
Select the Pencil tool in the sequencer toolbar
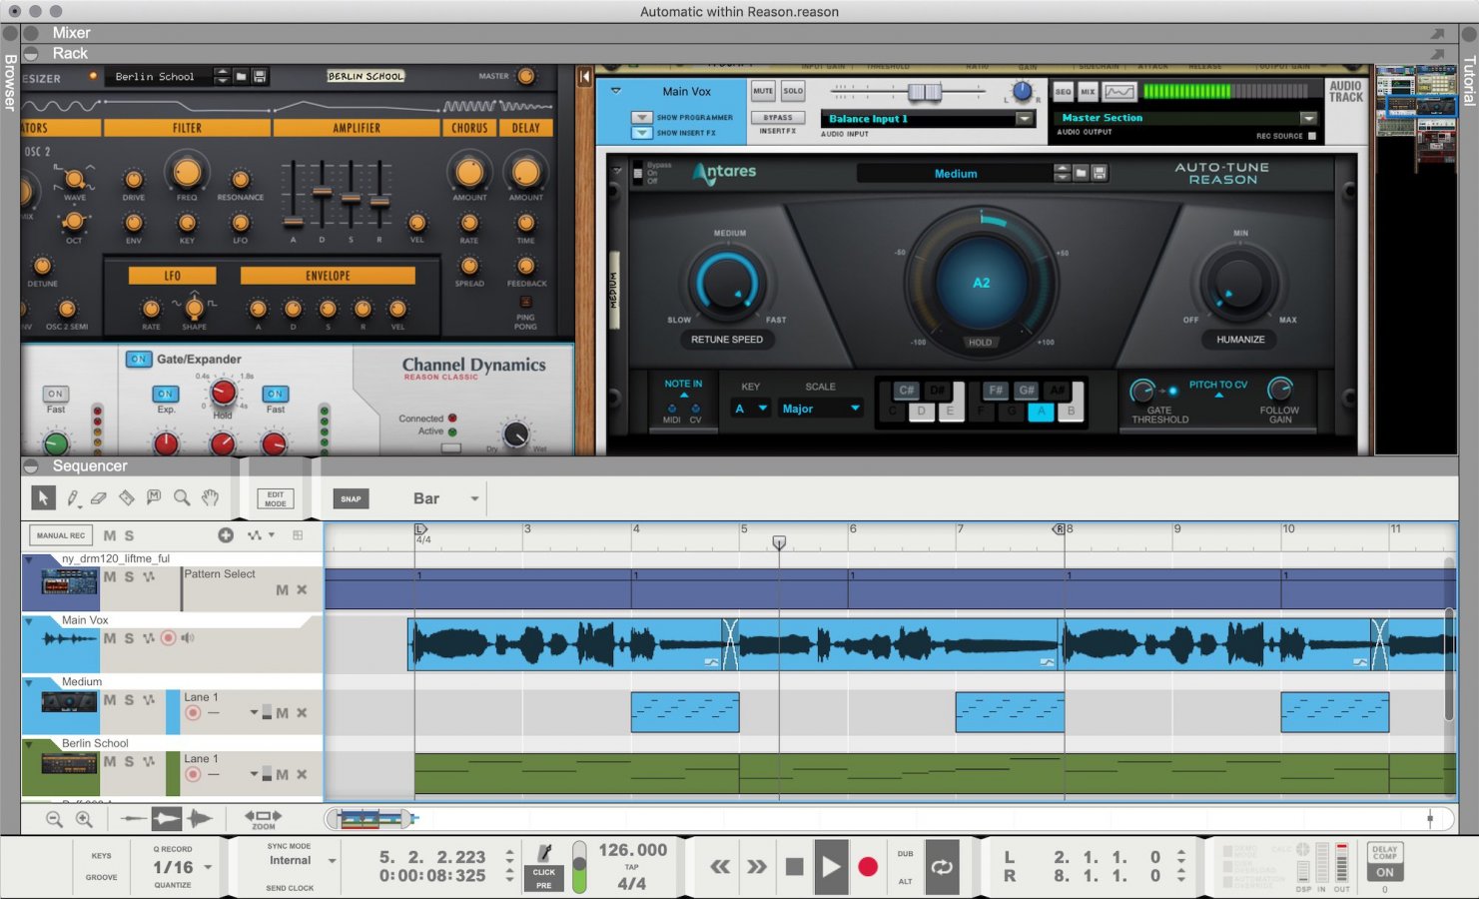(71, 497)
